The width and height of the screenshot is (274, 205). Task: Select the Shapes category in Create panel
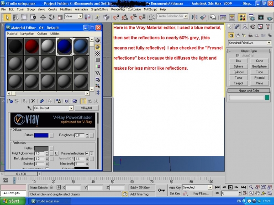click(237, 36)
